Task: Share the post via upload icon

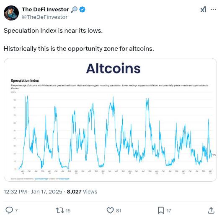Action: (211, 210)
